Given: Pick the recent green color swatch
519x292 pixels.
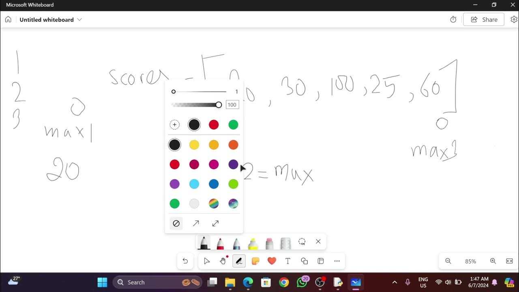Looking at the screenshot, I should (x=233, y=125).
